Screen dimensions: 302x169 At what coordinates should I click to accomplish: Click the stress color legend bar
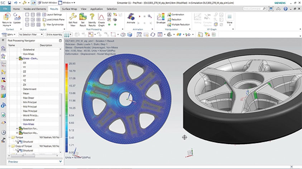point(66,108)
